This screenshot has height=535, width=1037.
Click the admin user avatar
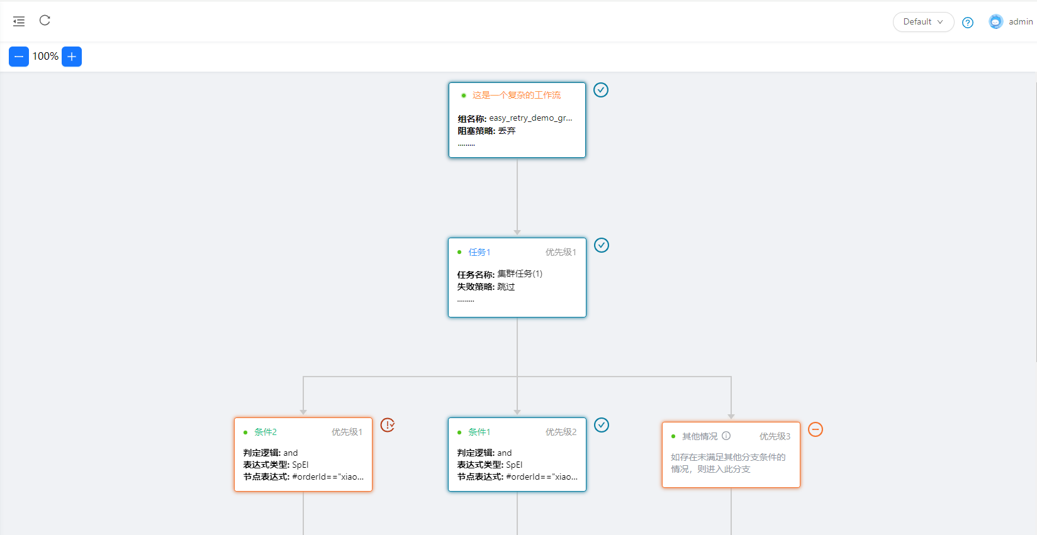[995, 21]
